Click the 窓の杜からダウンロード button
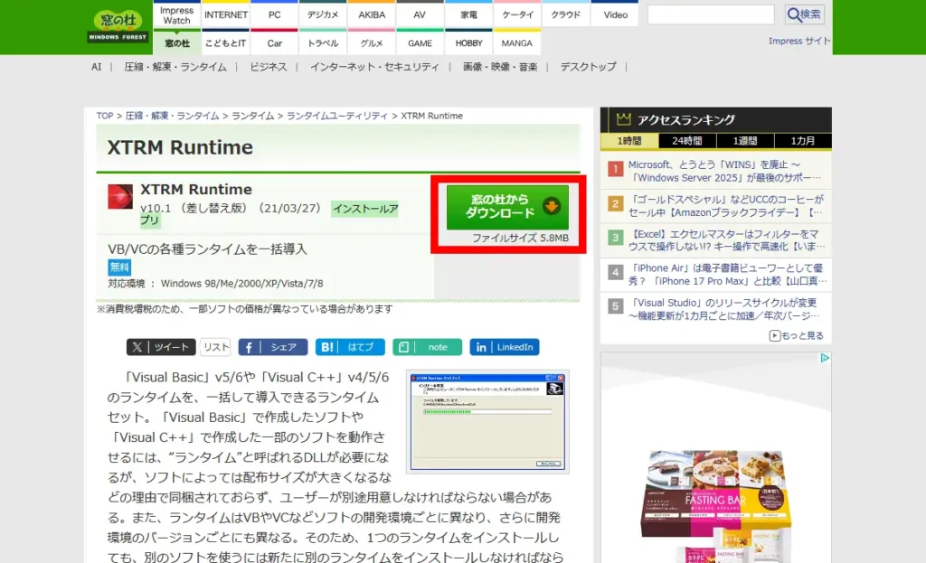926x563 pixels. pyautogui.click(x=507, y=207)
